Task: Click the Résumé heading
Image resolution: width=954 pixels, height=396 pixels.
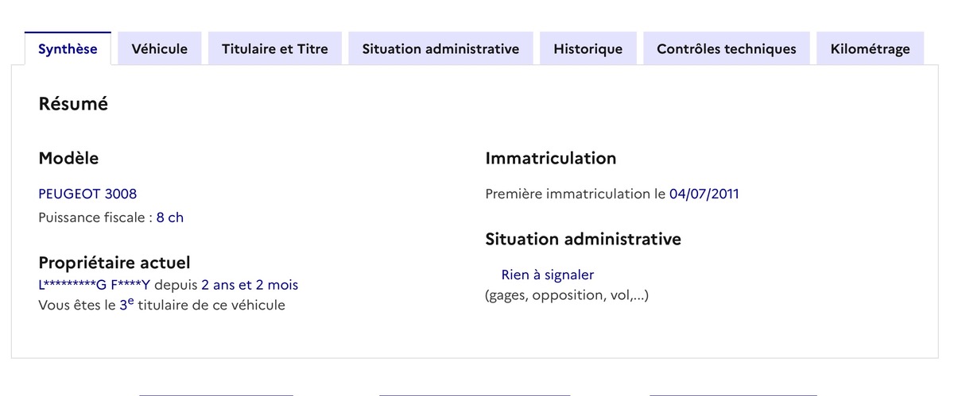Action: 73,104
